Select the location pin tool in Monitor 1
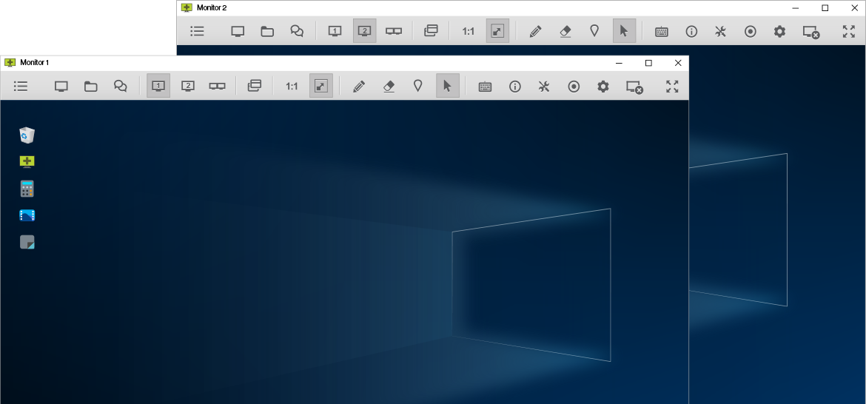This screenshot has height=404, width=866. click(418, 86)
